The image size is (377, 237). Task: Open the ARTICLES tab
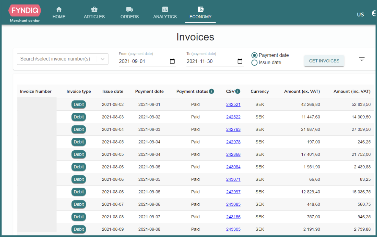tap(94, 13)
